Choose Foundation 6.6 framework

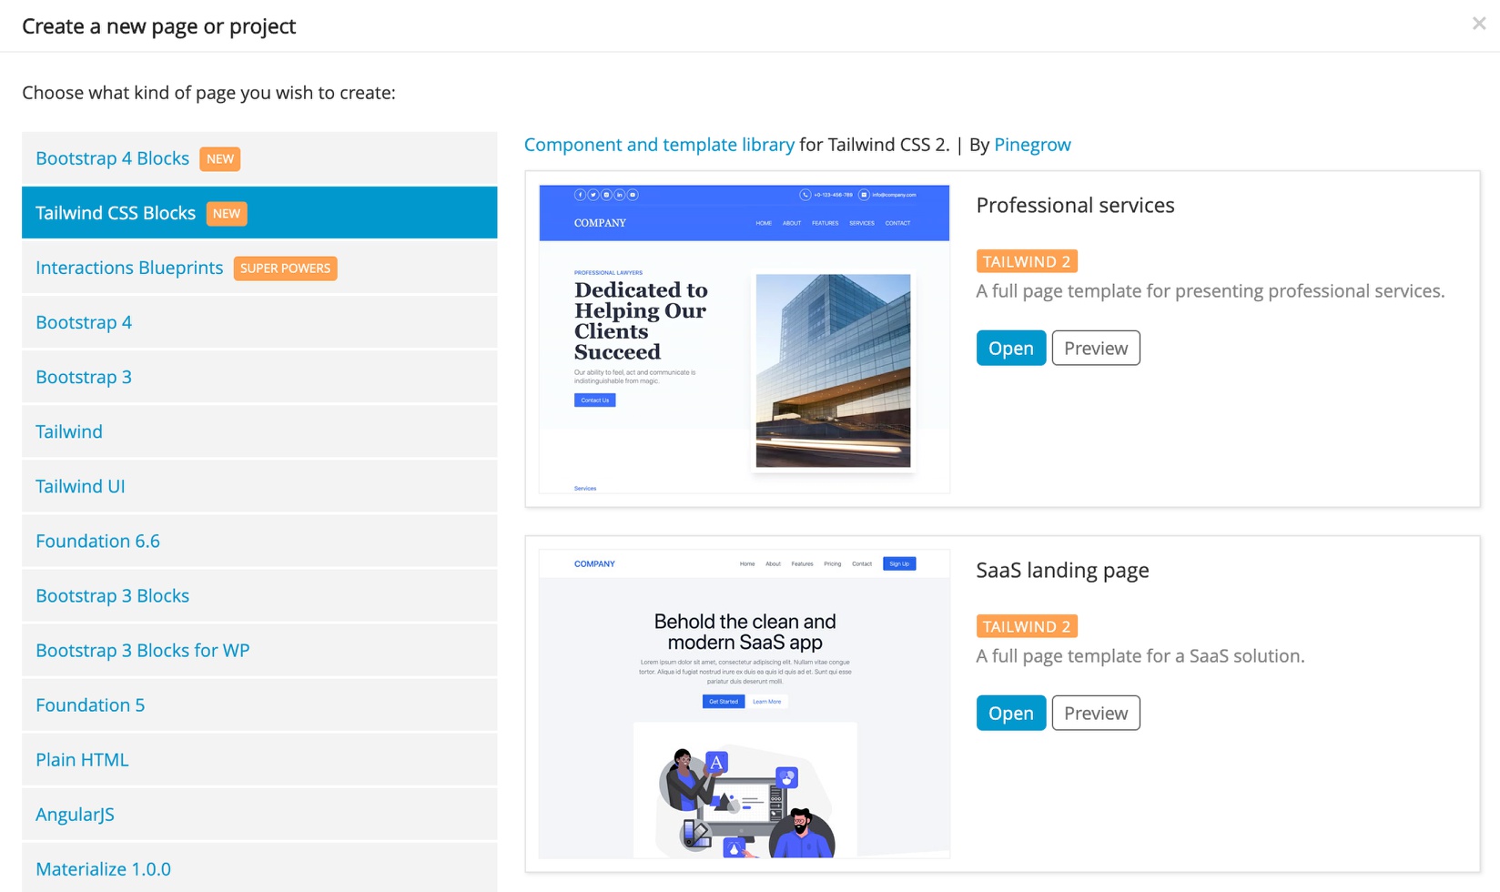click(259, 541)
